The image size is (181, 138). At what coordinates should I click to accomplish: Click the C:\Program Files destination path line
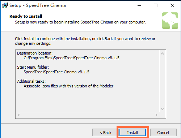point(71,58)
